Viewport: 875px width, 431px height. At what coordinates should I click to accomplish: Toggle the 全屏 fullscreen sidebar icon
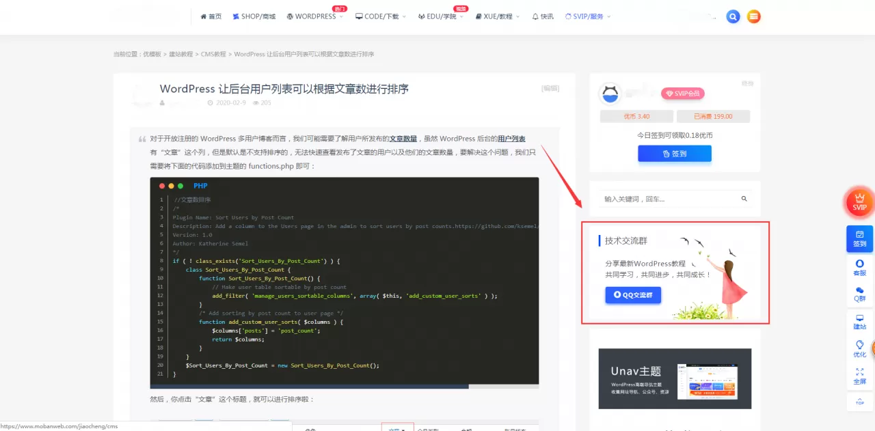click(x=859, y=374)
